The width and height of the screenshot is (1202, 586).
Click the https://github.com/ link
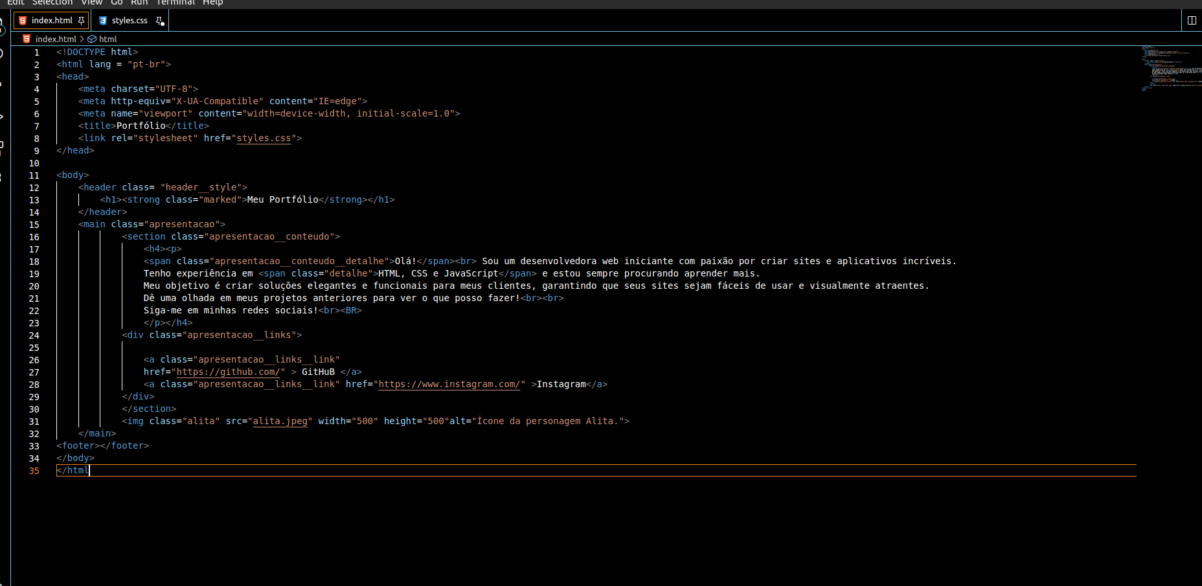[228, 372]
